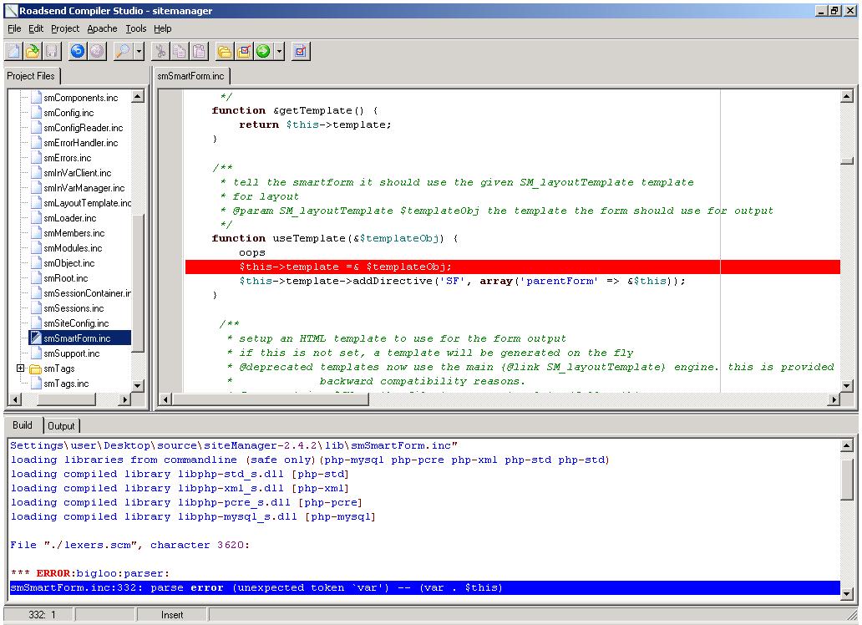Click code editor scroll left arrow
Screen dimensions: 862x625
click(x=165, y=399)
